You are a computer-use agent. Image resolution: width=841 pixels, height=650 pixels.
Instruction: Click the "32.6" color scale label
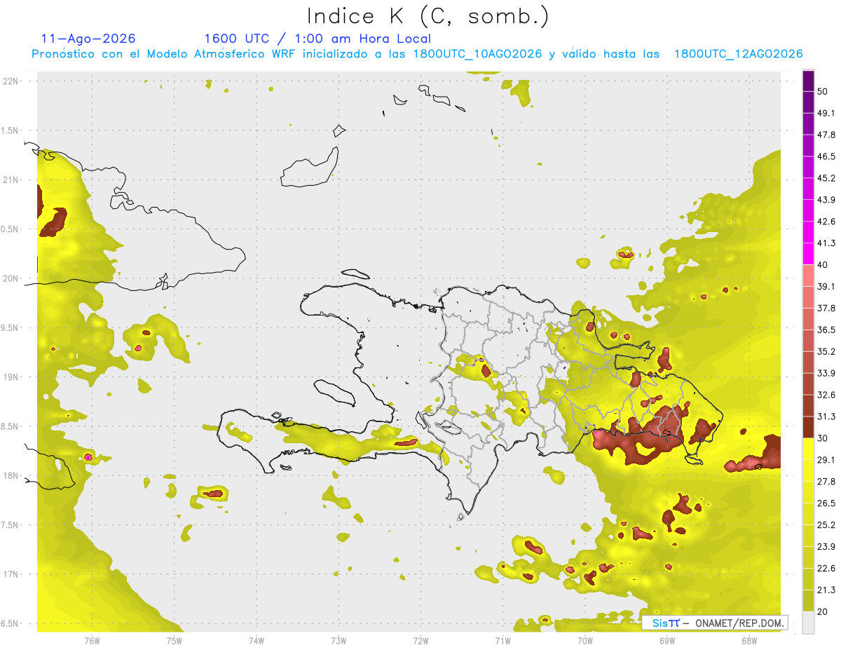(x=826, y=395)
